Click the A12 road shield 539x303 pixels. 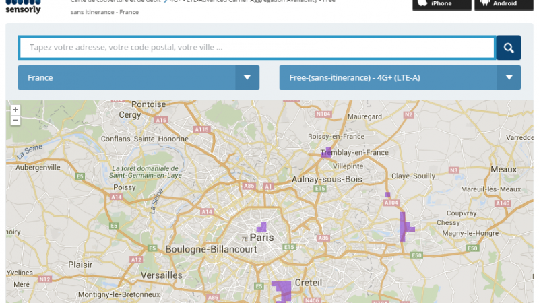(136, 260)
